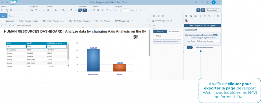Image resolution: width=261 pixels, height=103 pixels.
Task: Edit the N4V Change Axis name pencil
Action: [171, 21]
